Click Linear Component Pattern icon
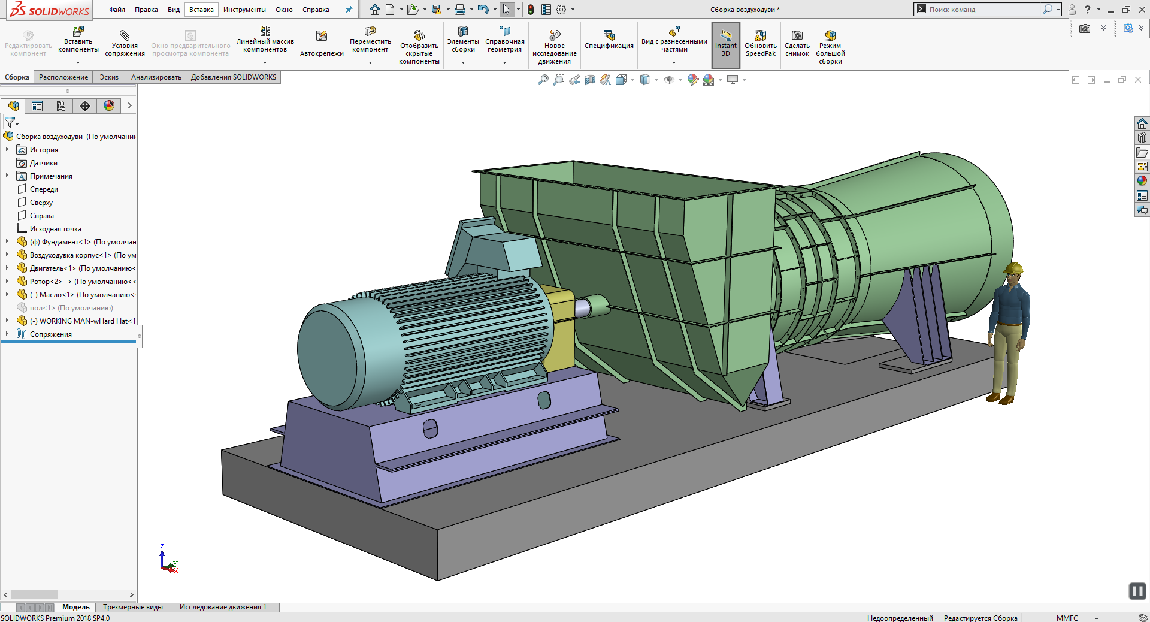This screenshot has width=1150, height=622. coord(265,31)
